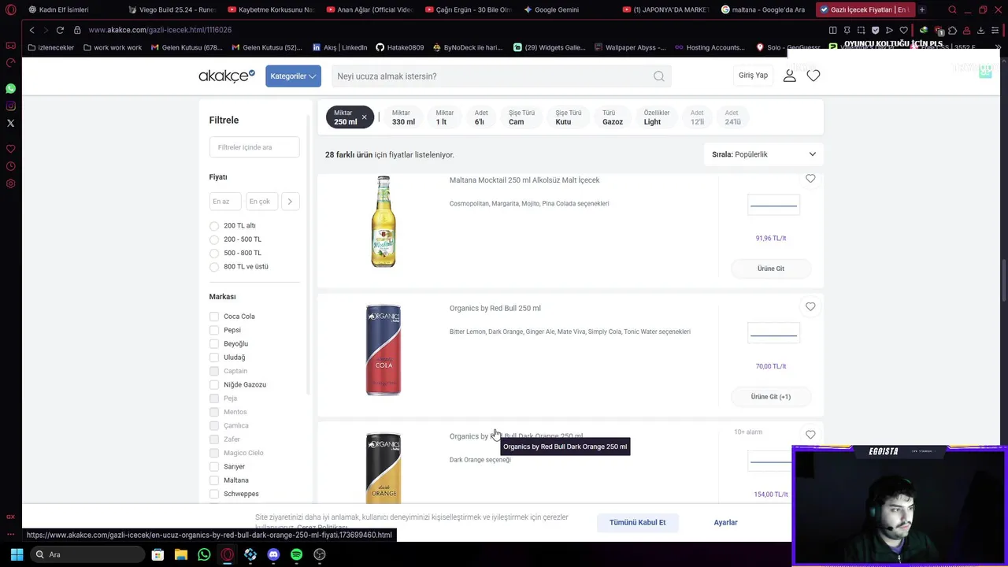
Task: Open the Kategoriler dropdown
Action: (x=293, y=76)
